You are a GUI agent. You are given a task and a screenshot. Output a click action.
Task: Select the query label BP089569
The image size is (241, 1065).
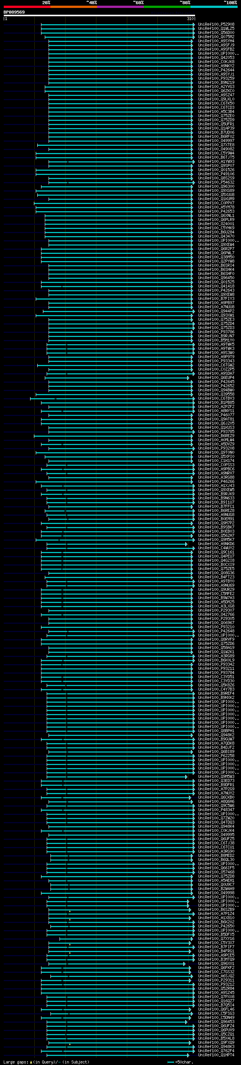pyautogui.click(x=14, y=12)
